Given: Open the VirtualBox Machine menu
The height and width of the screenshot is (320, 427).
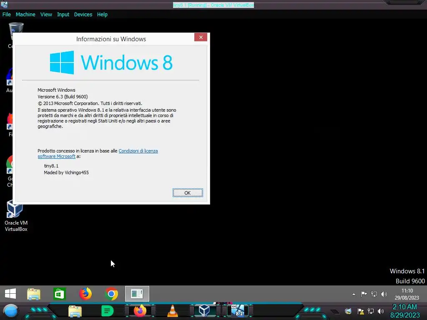Looking at the screenshot, I should (x=25, y=15).
